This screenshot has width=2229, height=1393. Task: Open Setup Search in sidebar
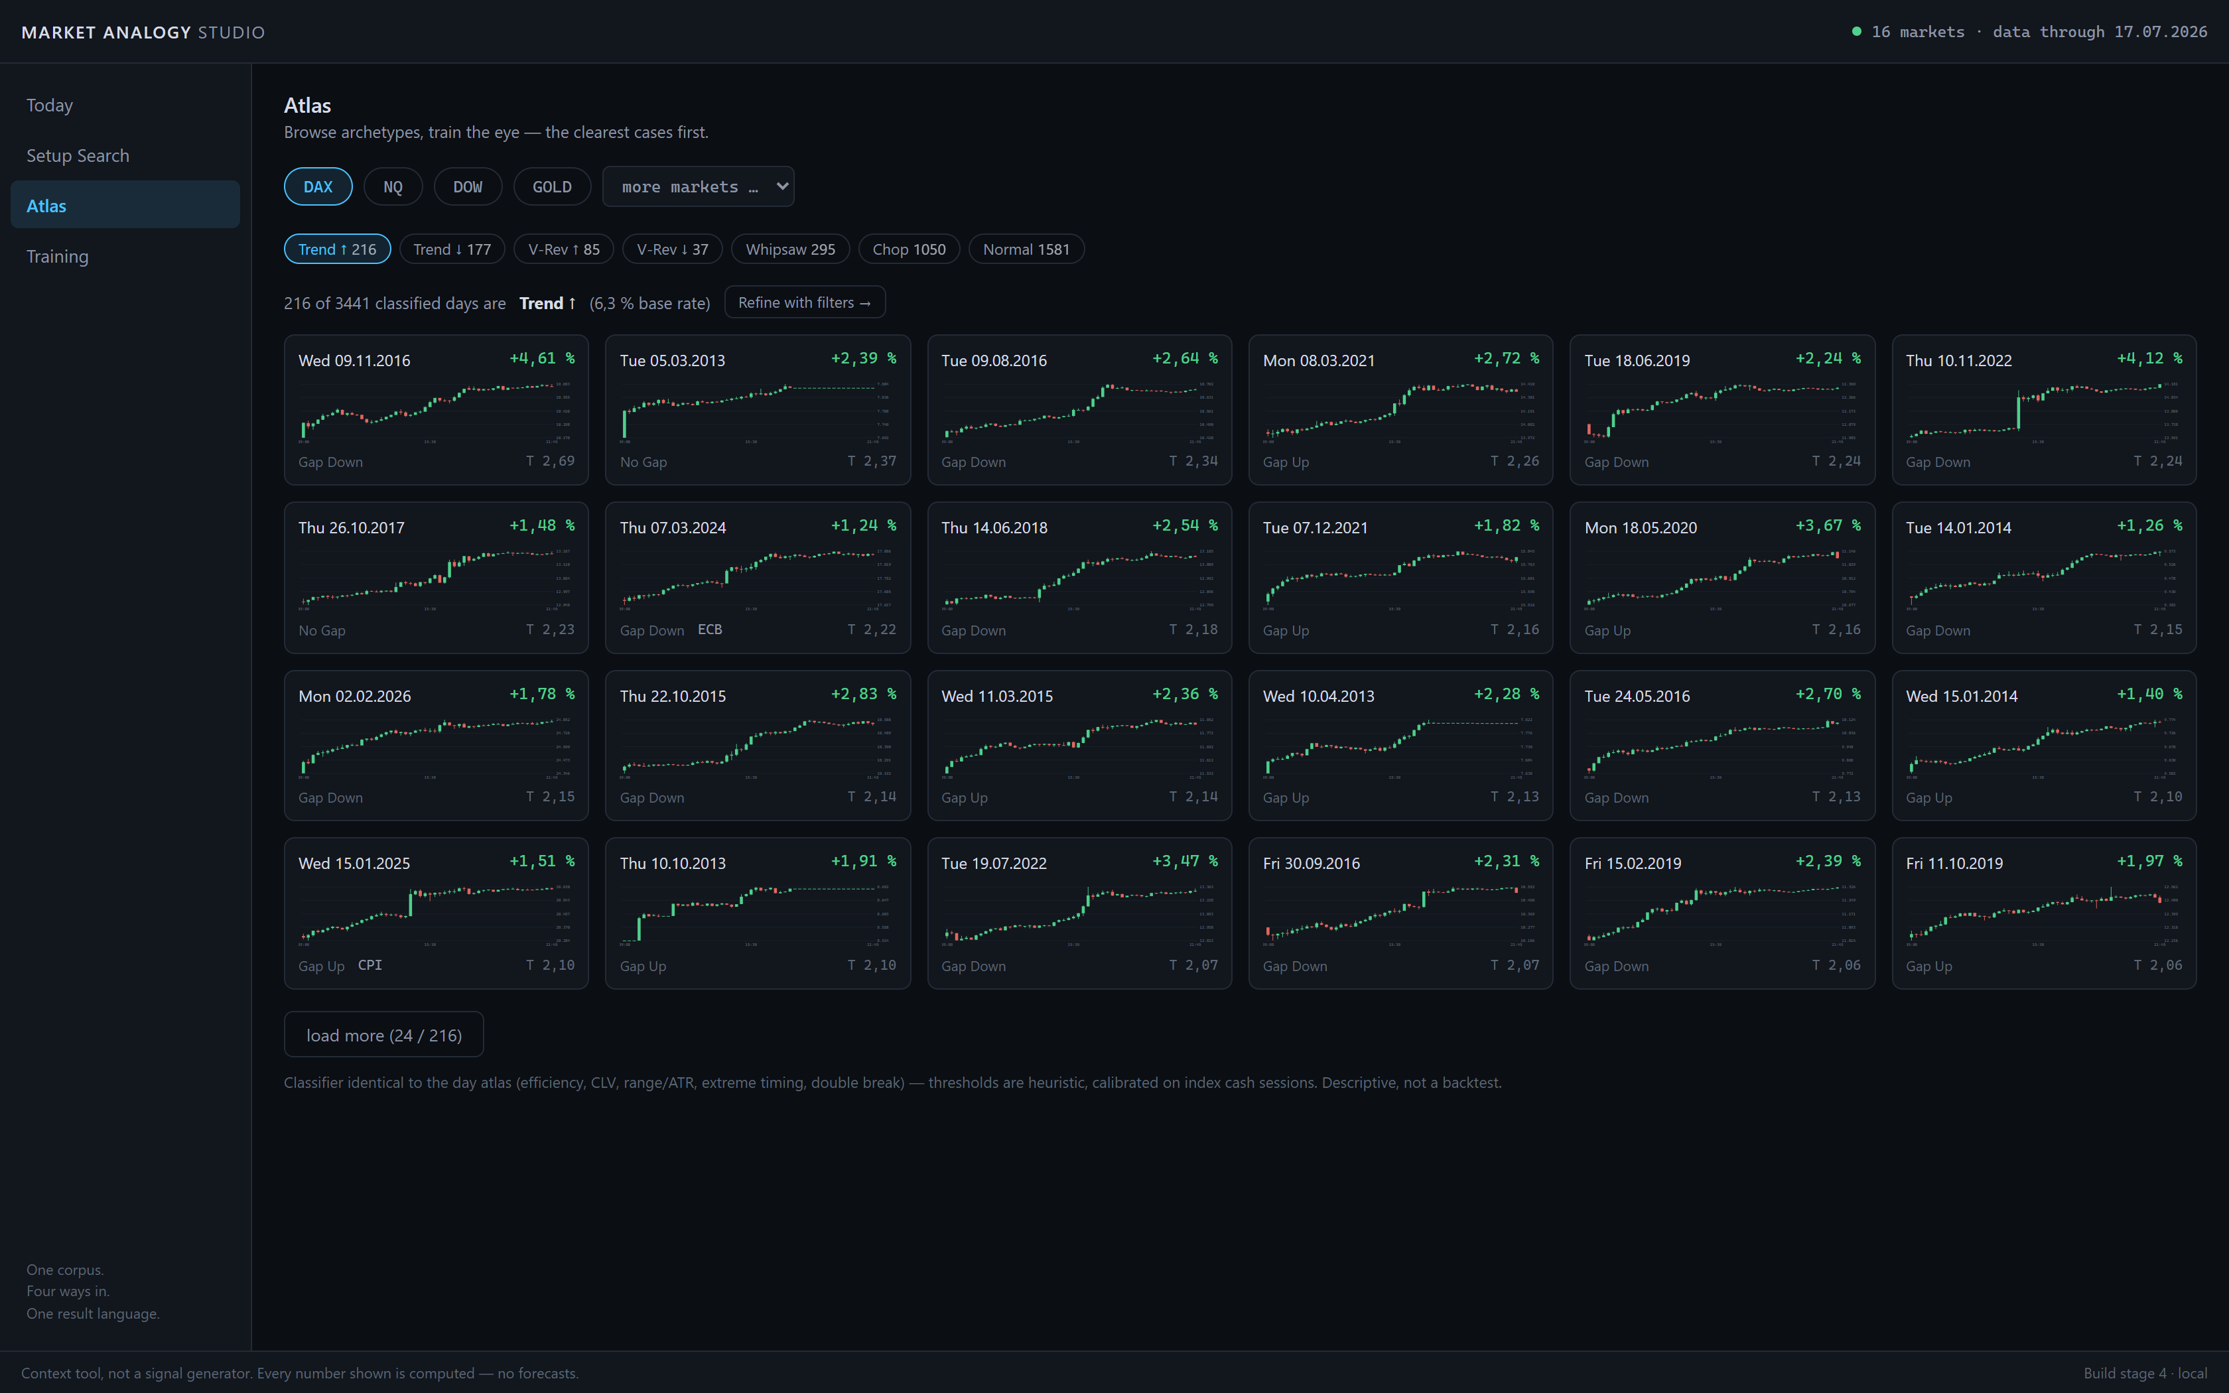[125, 156]
